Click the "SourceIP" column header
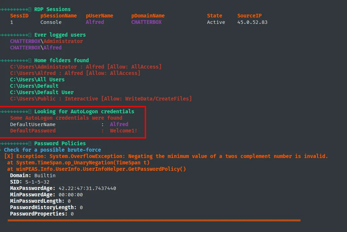 249,16
